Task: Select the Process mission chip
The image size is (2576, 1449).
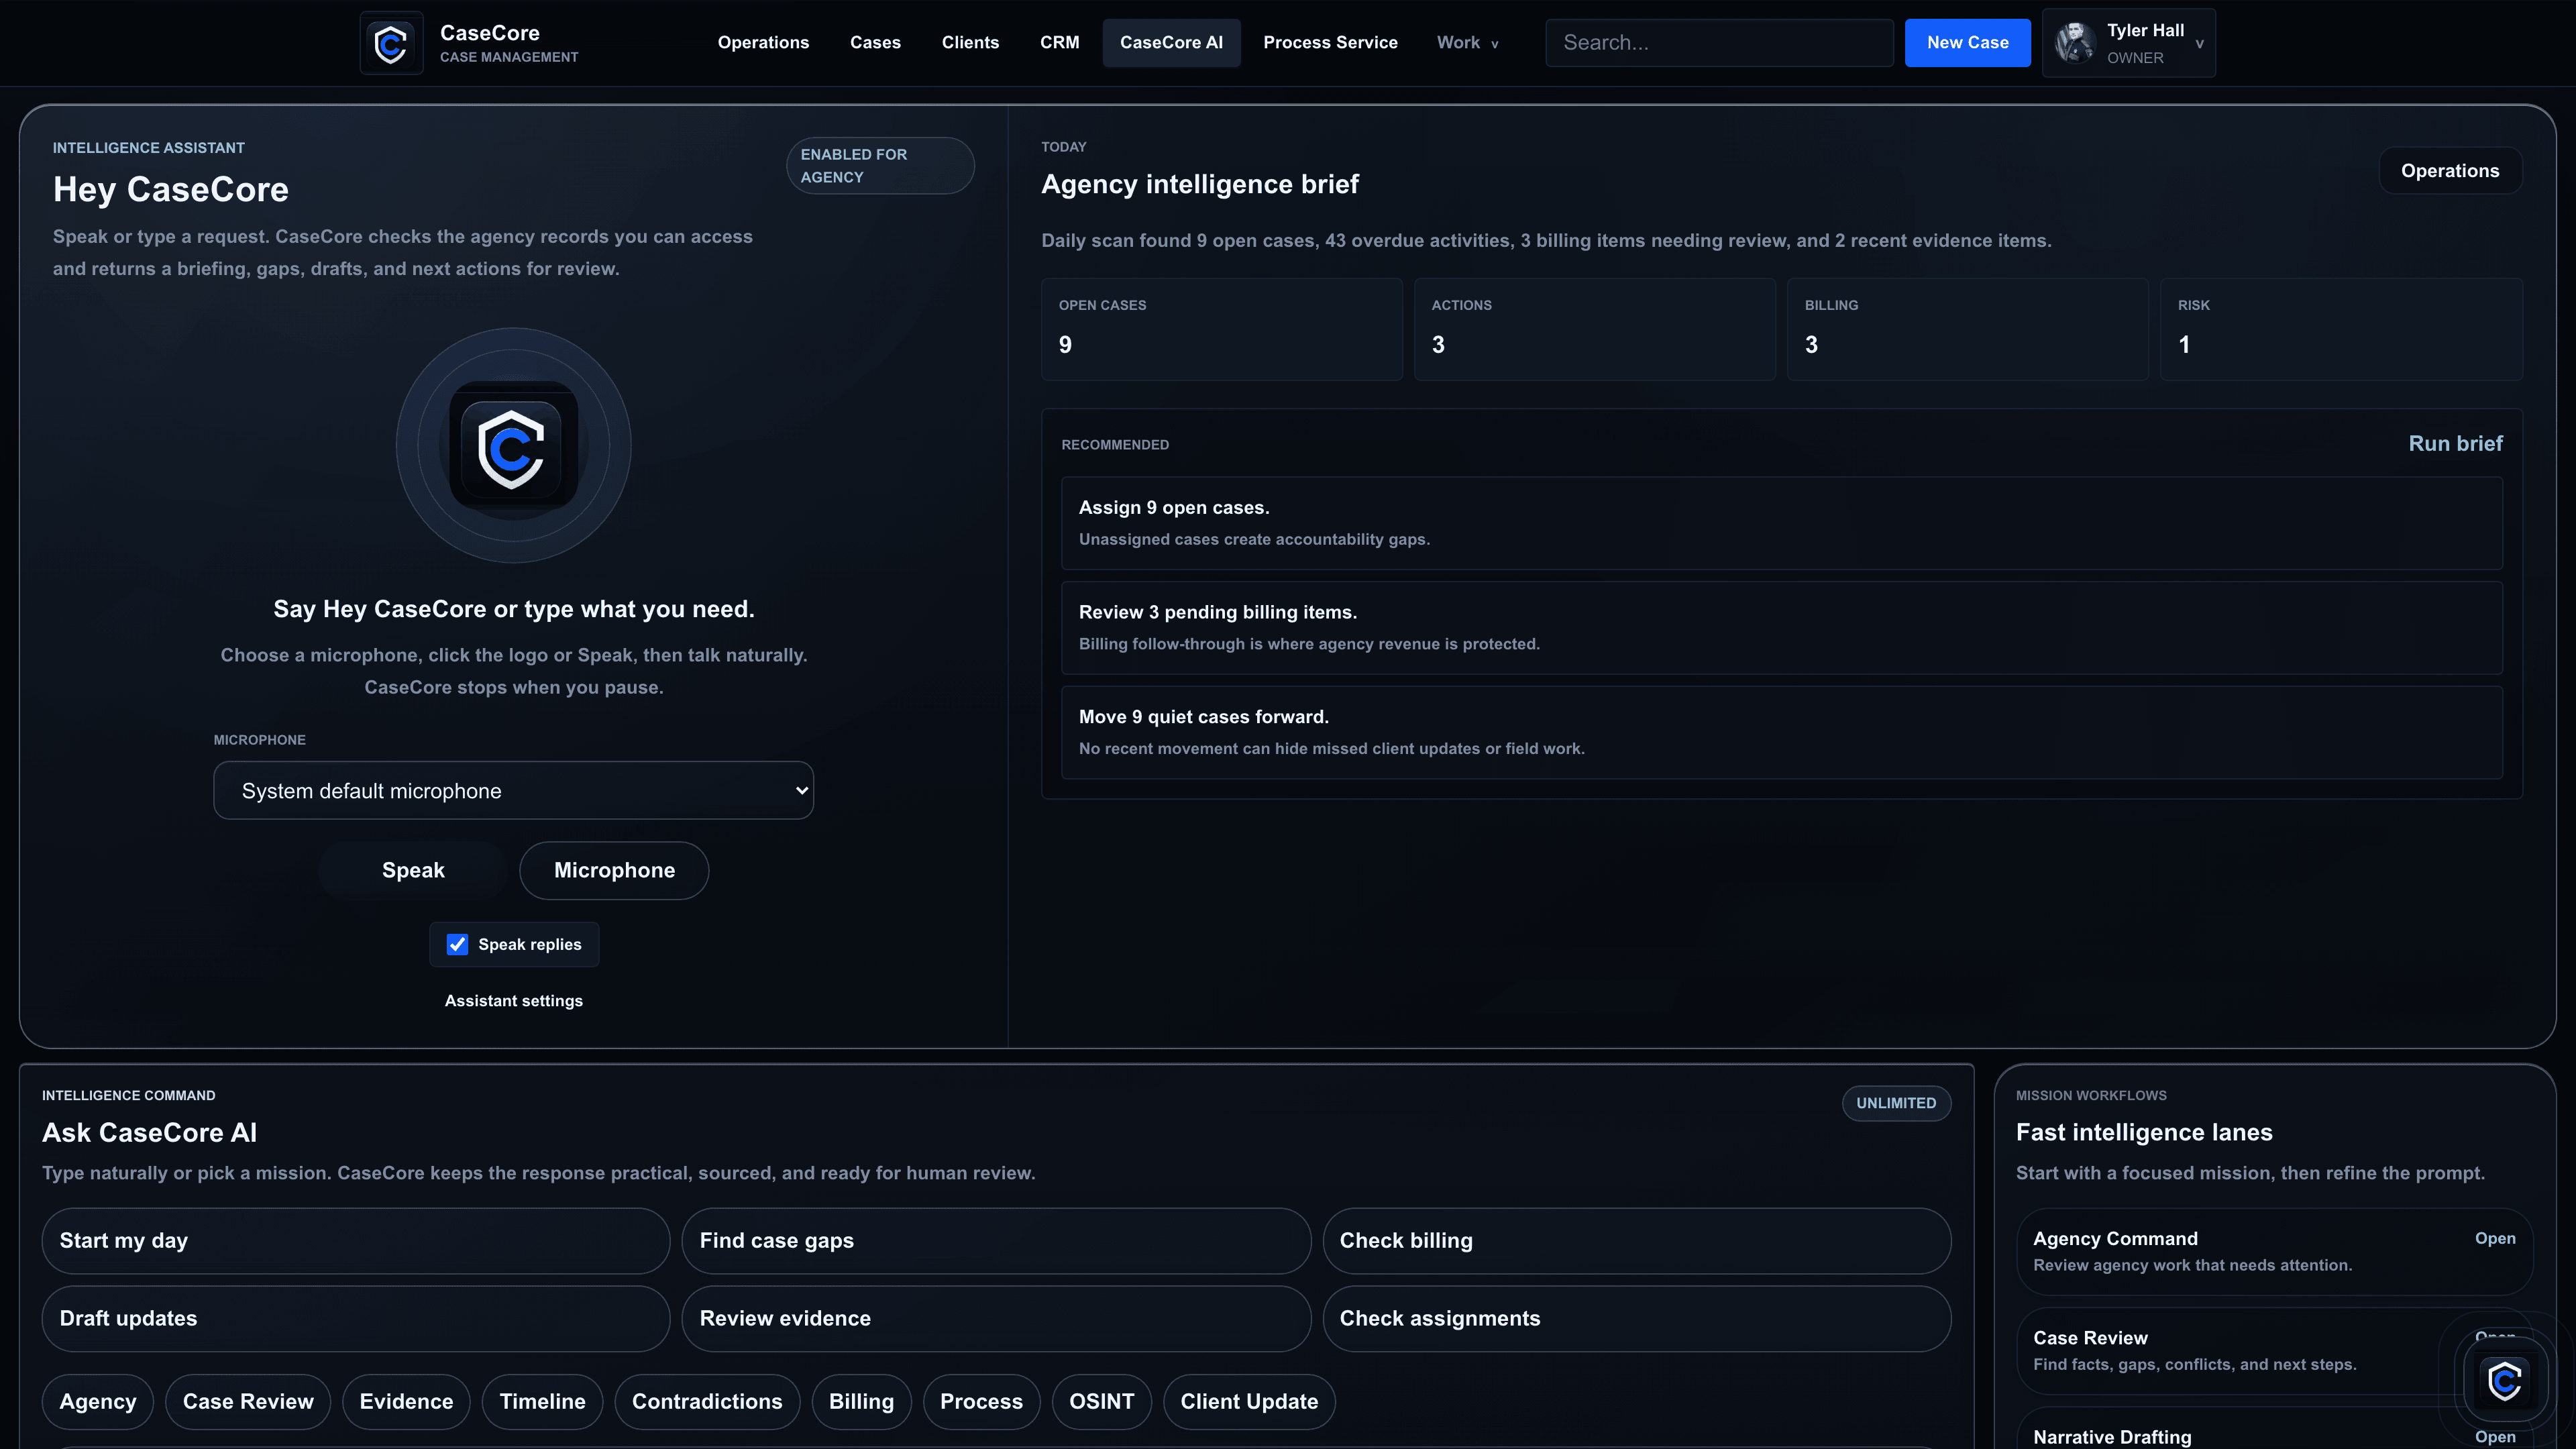Action: click(x=981, y=1401)
